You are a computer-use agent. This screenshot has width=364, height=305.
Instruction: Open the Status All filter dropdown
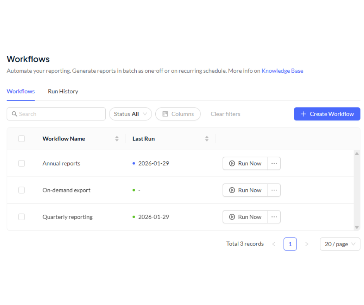130,114
